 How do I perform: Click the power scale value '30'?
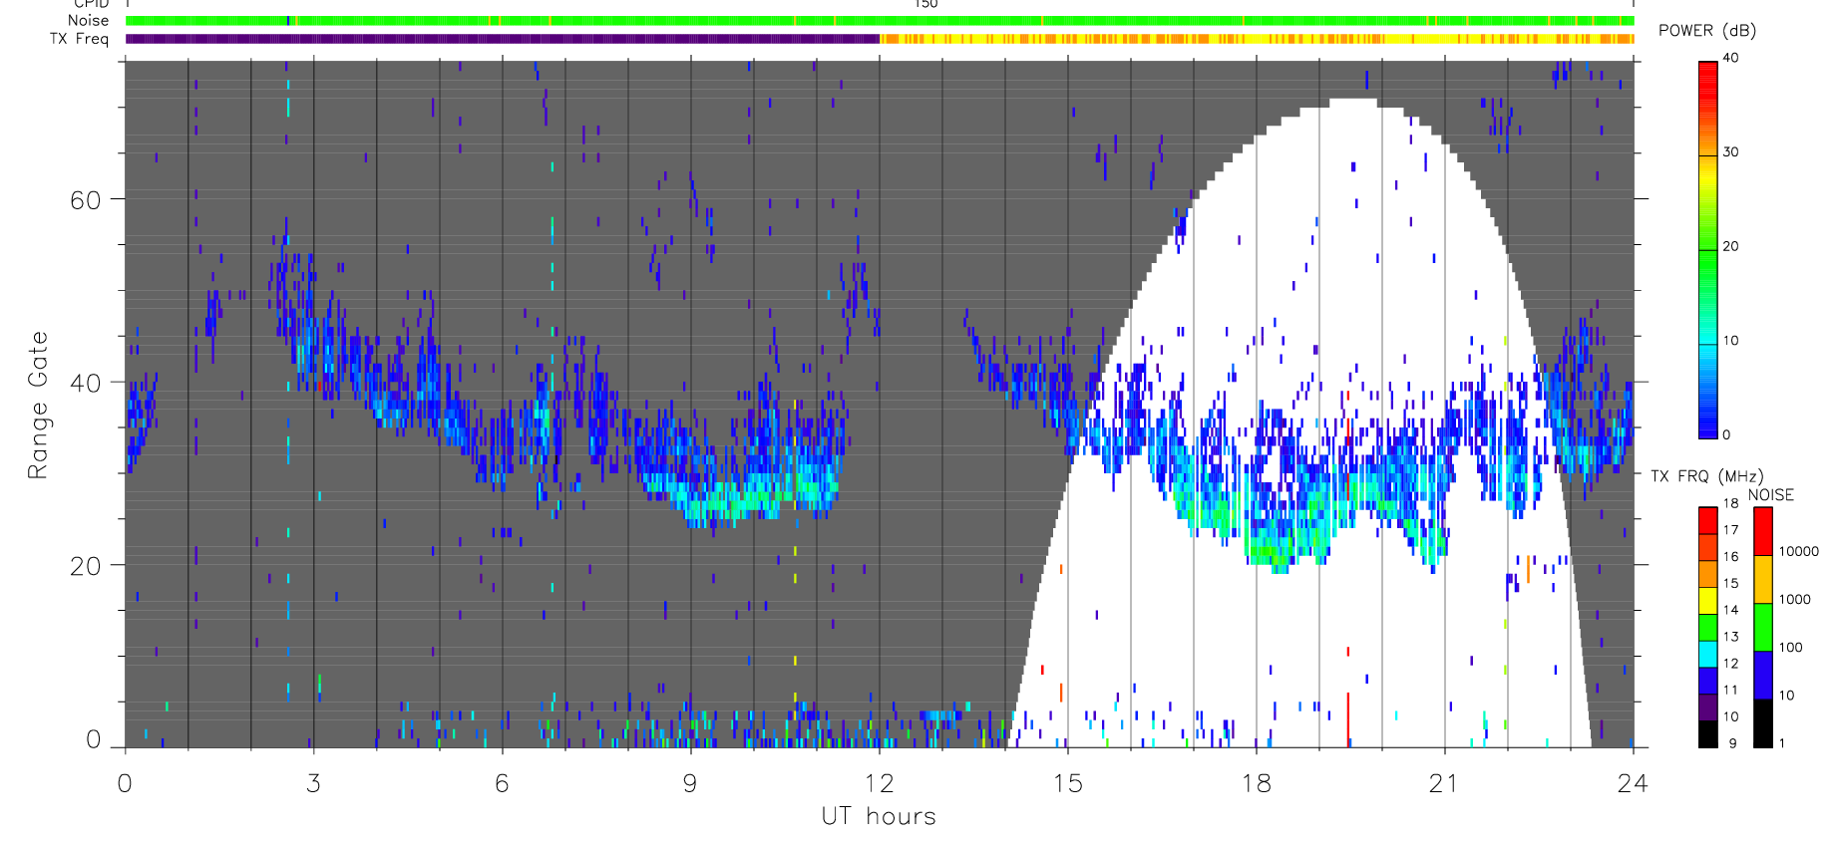pyautogui.click(x=1730, y=152)
